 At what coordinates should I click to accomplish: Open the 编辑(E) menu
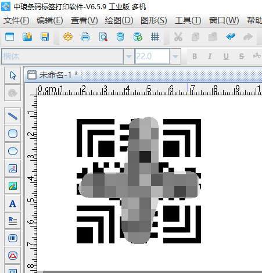[x=50, y=20]
